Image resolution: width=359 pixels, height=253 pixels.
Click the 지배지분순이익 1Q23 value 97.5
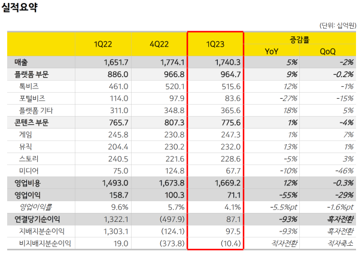(x=233, y=231)
